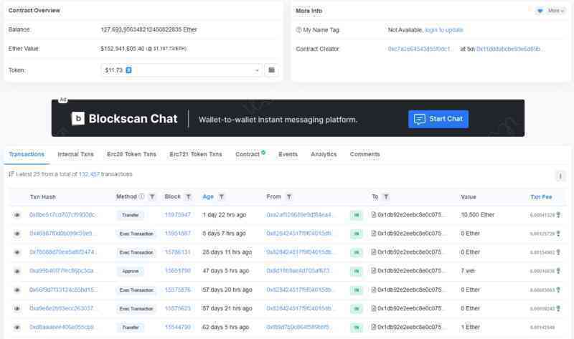Screen dimensions: 574x339
Task: Click the token wallet view icon button
Action: [271, 70]
